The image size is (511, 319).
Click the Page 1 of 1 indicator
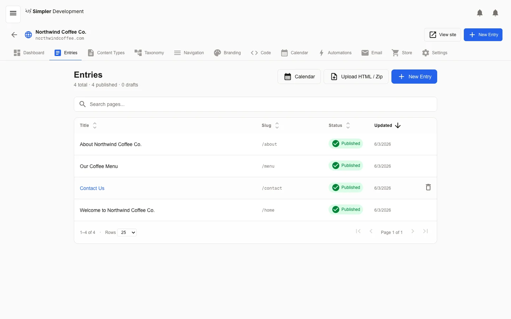click(392, 233)
